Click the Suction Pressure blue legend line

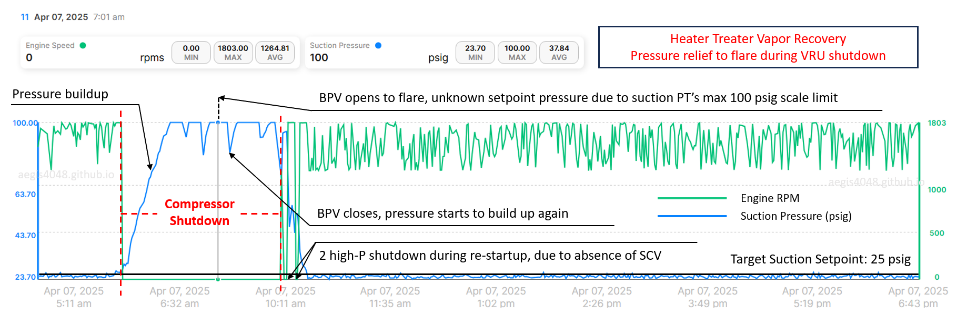692,216
